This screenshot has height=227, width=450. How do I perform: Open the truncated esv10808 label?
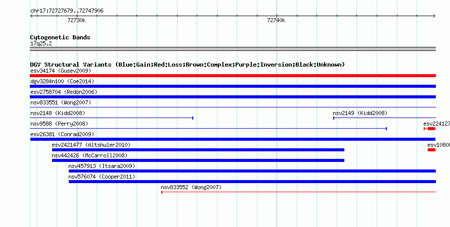pos(438,145)
